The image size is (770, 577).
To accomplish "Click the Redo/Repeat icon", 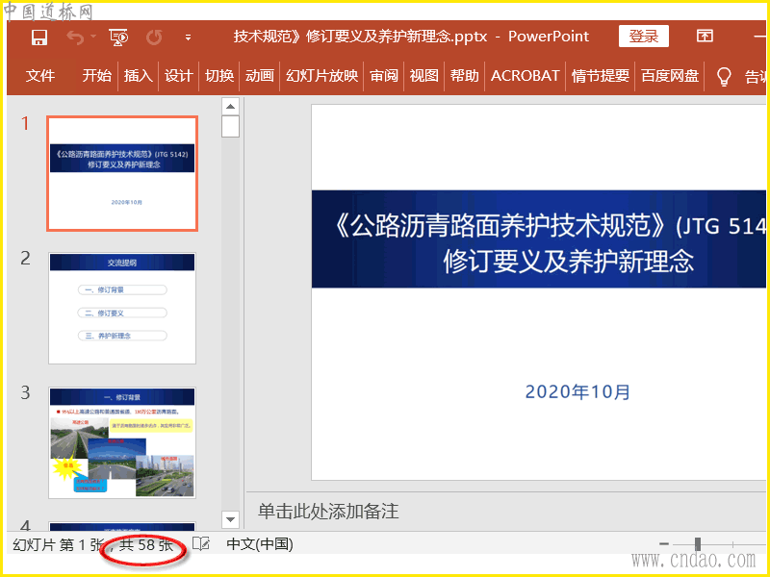I will (154, 38).
